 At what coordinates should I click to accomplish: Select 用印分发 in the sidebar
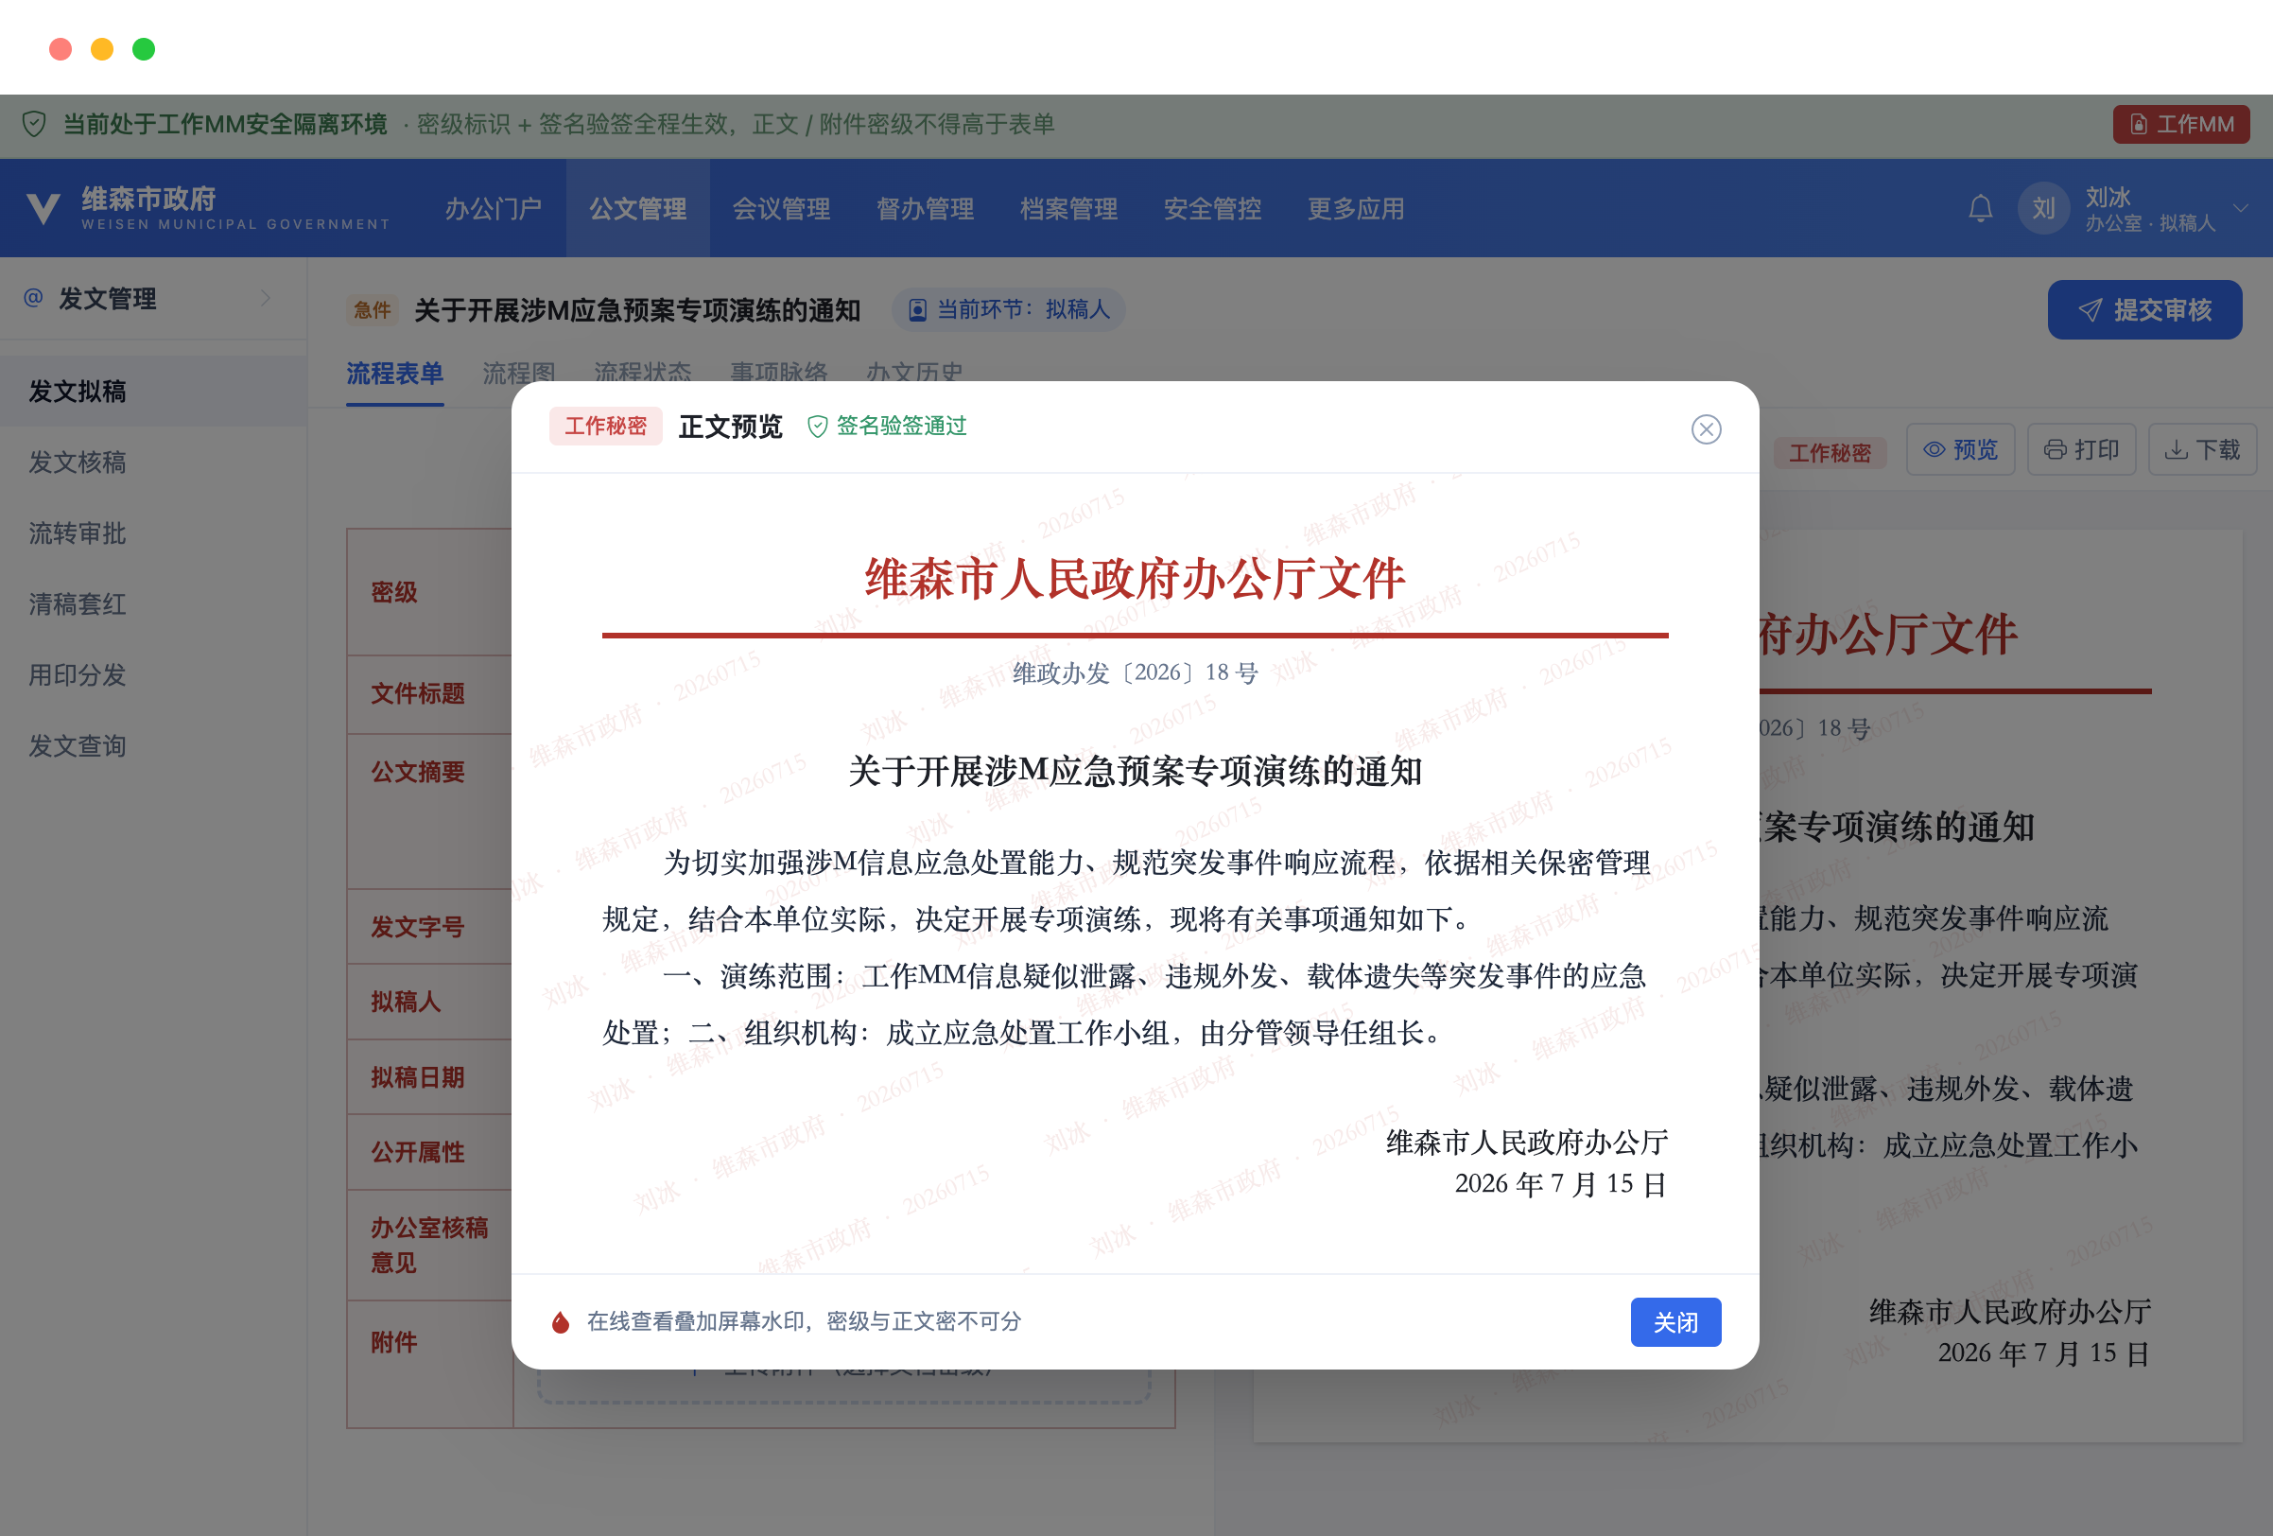pyautogui.click(x=153, y=675)
